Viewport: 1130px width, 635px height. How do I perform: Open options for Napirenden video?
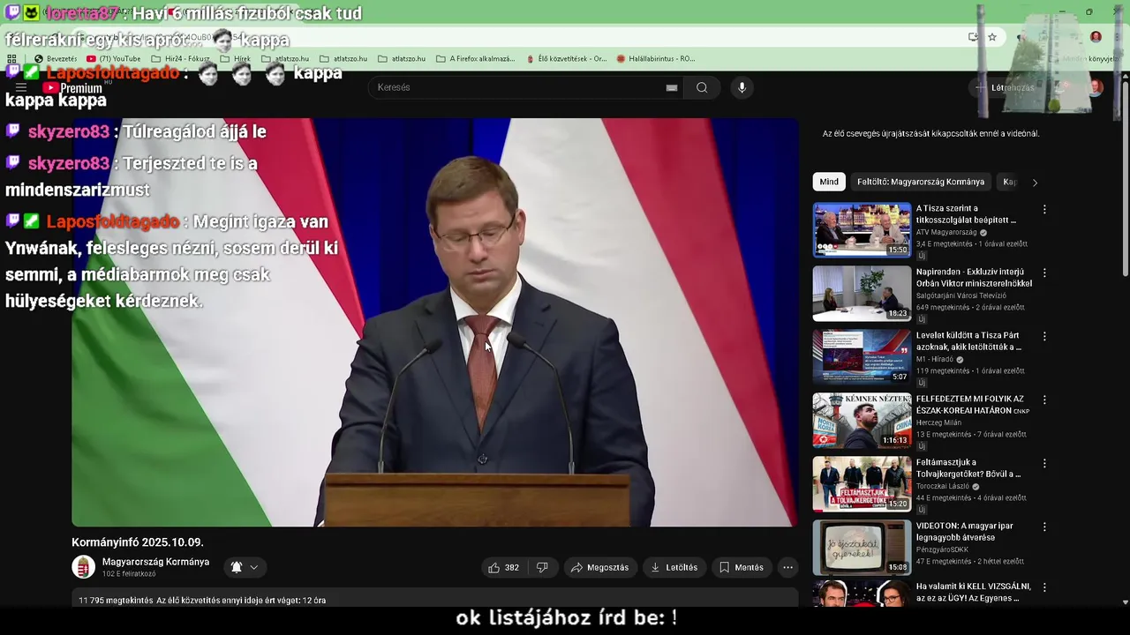(1044, 273)
